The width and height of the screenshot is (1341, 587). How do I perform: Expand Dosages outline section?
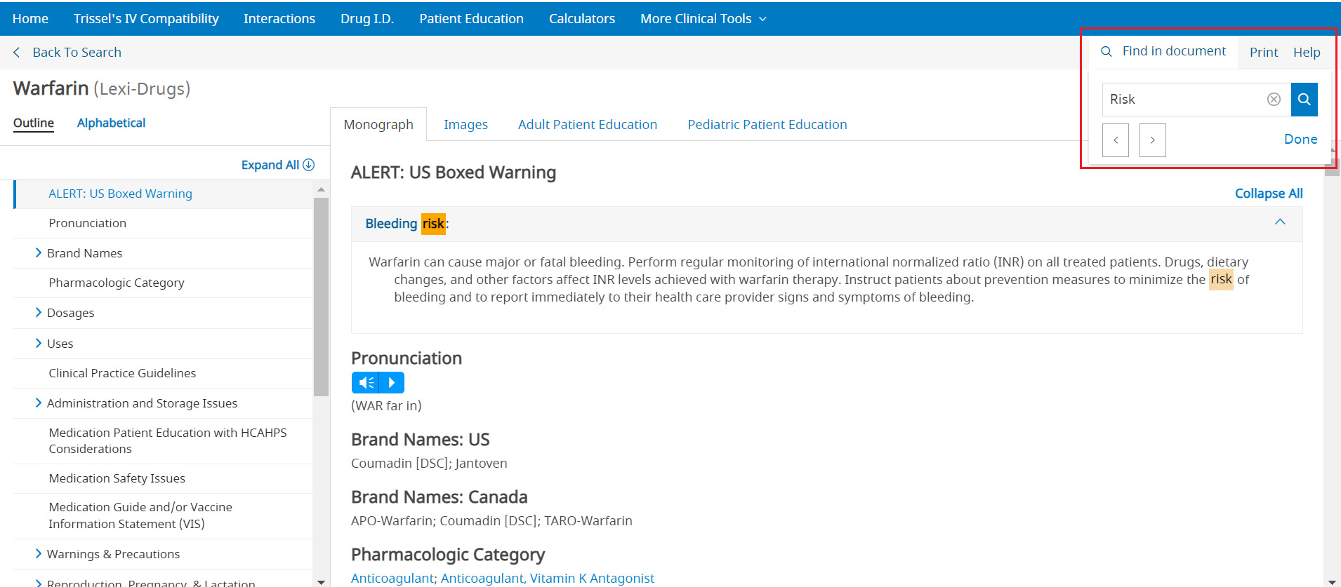pos(39,313)
